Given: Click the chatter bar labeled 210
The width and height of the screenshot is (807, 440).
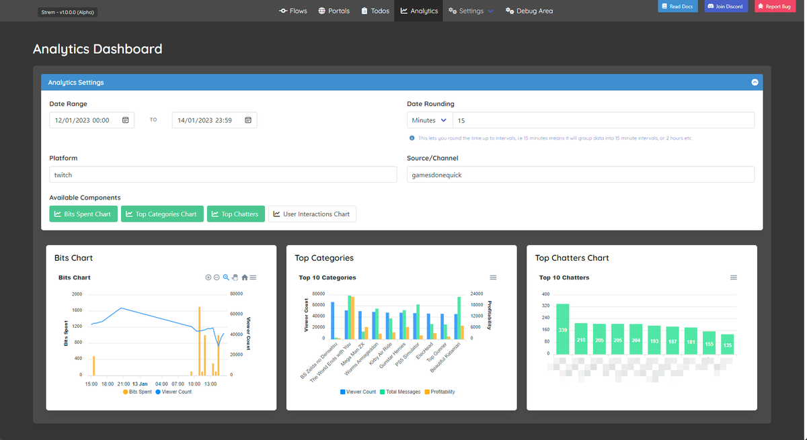Looking at the screenshot, I should point(581,339).
